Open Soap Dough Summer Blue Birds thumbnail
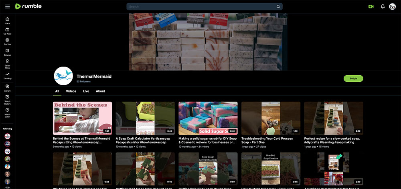This screenshot has height=189, width=401. pyautogui.click(x=208, y=169)
